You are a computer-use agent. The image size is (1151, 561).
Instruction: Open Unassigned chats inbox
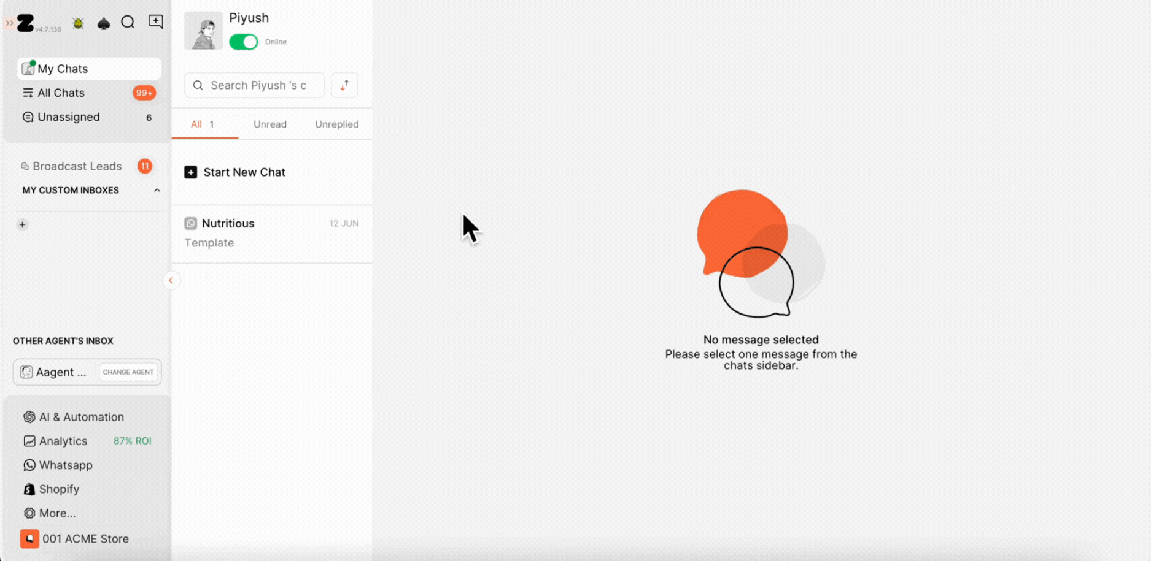tap(89, 117)
